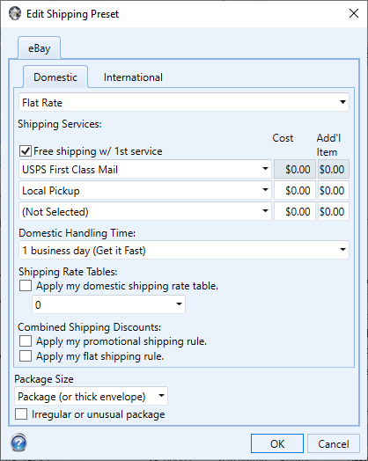Select the Domestic tab
Viewport: 368px width, 461px height.
pos(55,77)
